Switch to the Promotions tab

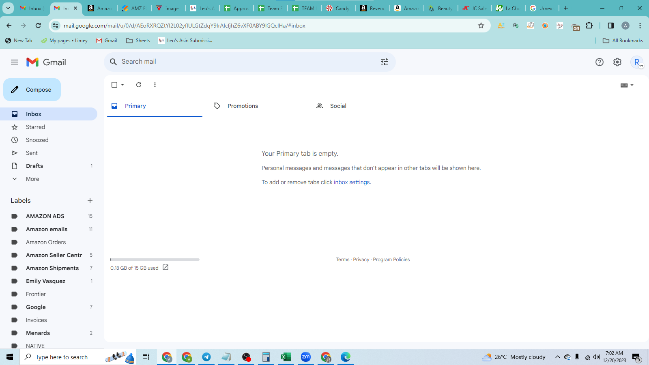tap(257, 106)
